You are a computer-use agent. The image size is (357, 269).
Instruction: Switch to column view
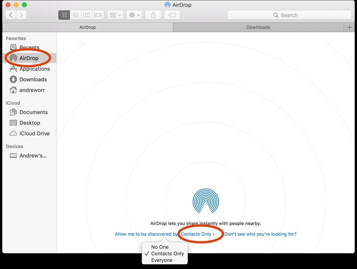tap(86, 15)
